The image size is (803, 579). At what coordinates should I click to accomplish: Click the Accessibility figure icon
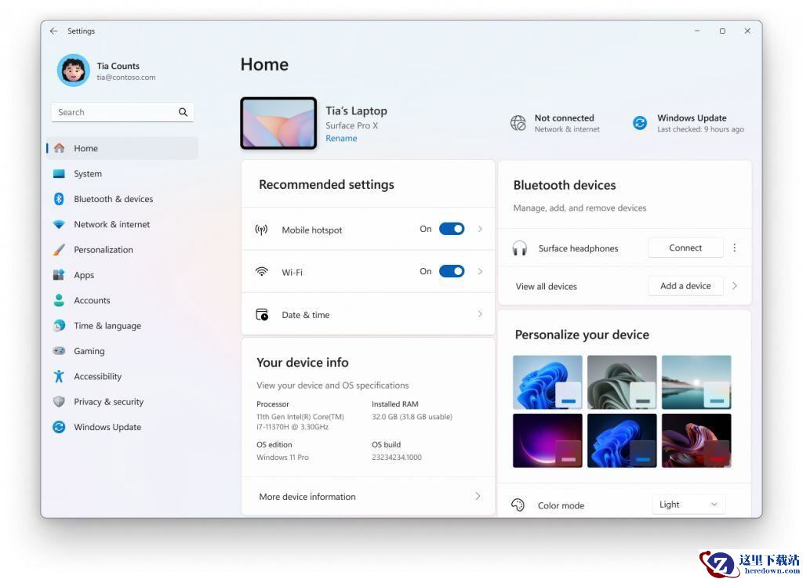click(x=59, y=376)
